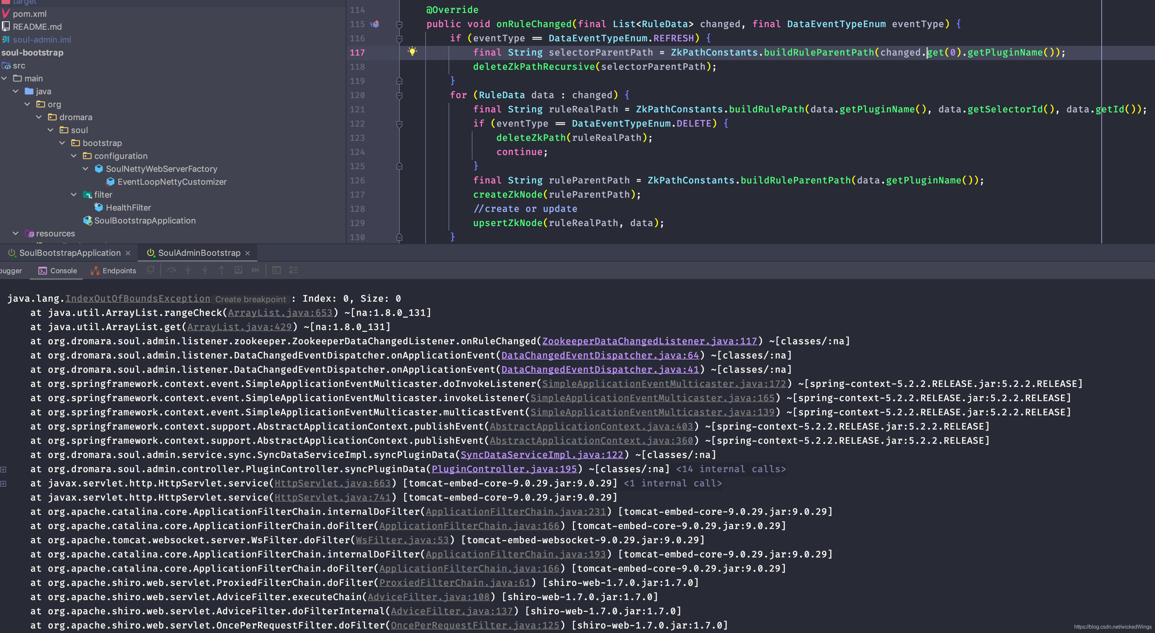Close the SoulAdminBootstrap run tab
Screen dimensions: 1155x633
pos(248,254)
